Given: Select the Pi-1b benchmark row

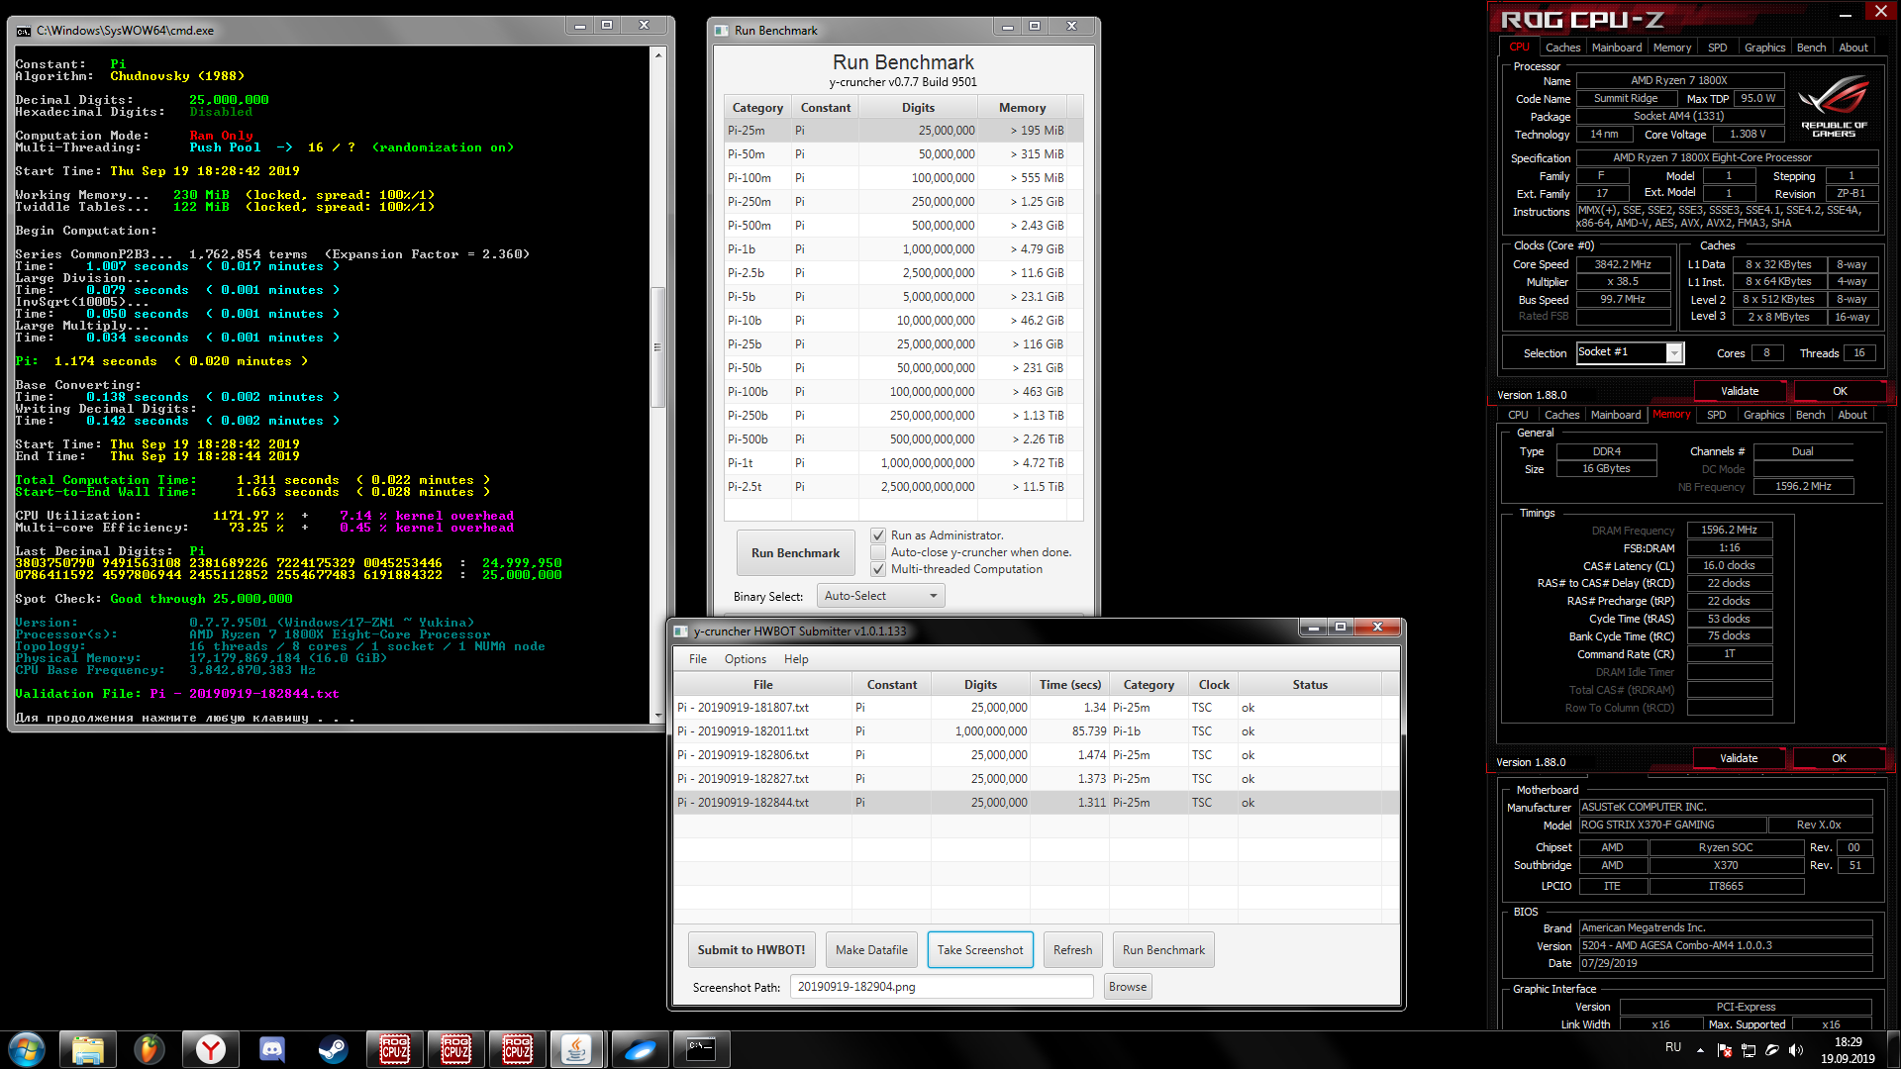Looking at the screenshot, I should pos(903,249).
